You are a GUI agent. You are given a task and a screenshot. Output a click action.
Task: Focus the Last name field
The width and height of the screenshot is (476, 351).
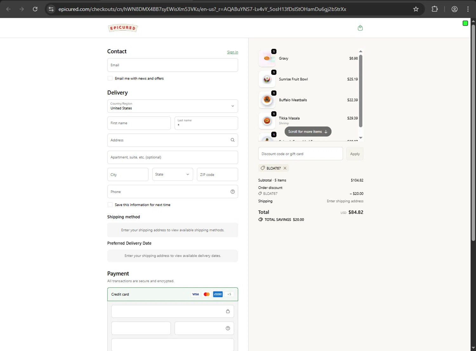(206, 123)
